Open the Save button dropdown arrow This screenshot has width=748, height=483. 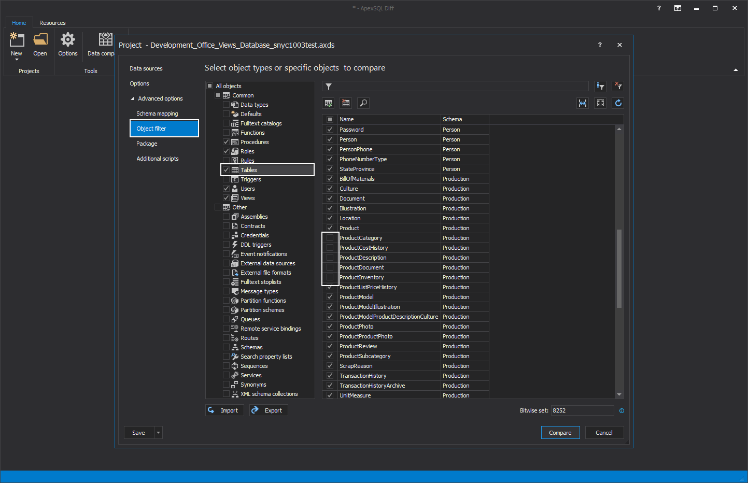158,433
